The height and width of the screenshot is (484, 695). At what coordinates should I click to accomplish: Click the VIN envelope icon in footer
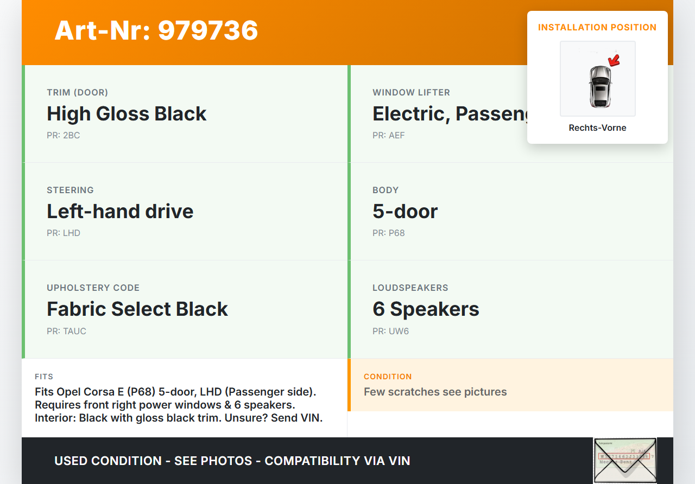(x=624, y=460)
